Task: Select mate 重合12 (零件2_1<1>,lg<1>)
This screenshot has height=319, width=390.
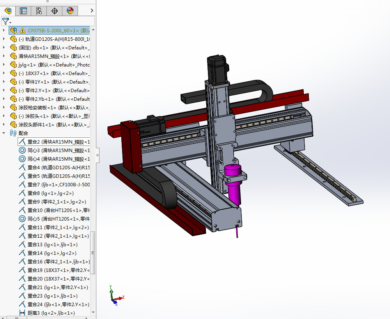Action: (x=58, y=236)
